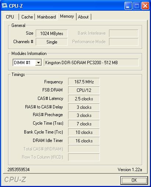Click the OK button
This screenshot has width=151, height=187.
134,180
